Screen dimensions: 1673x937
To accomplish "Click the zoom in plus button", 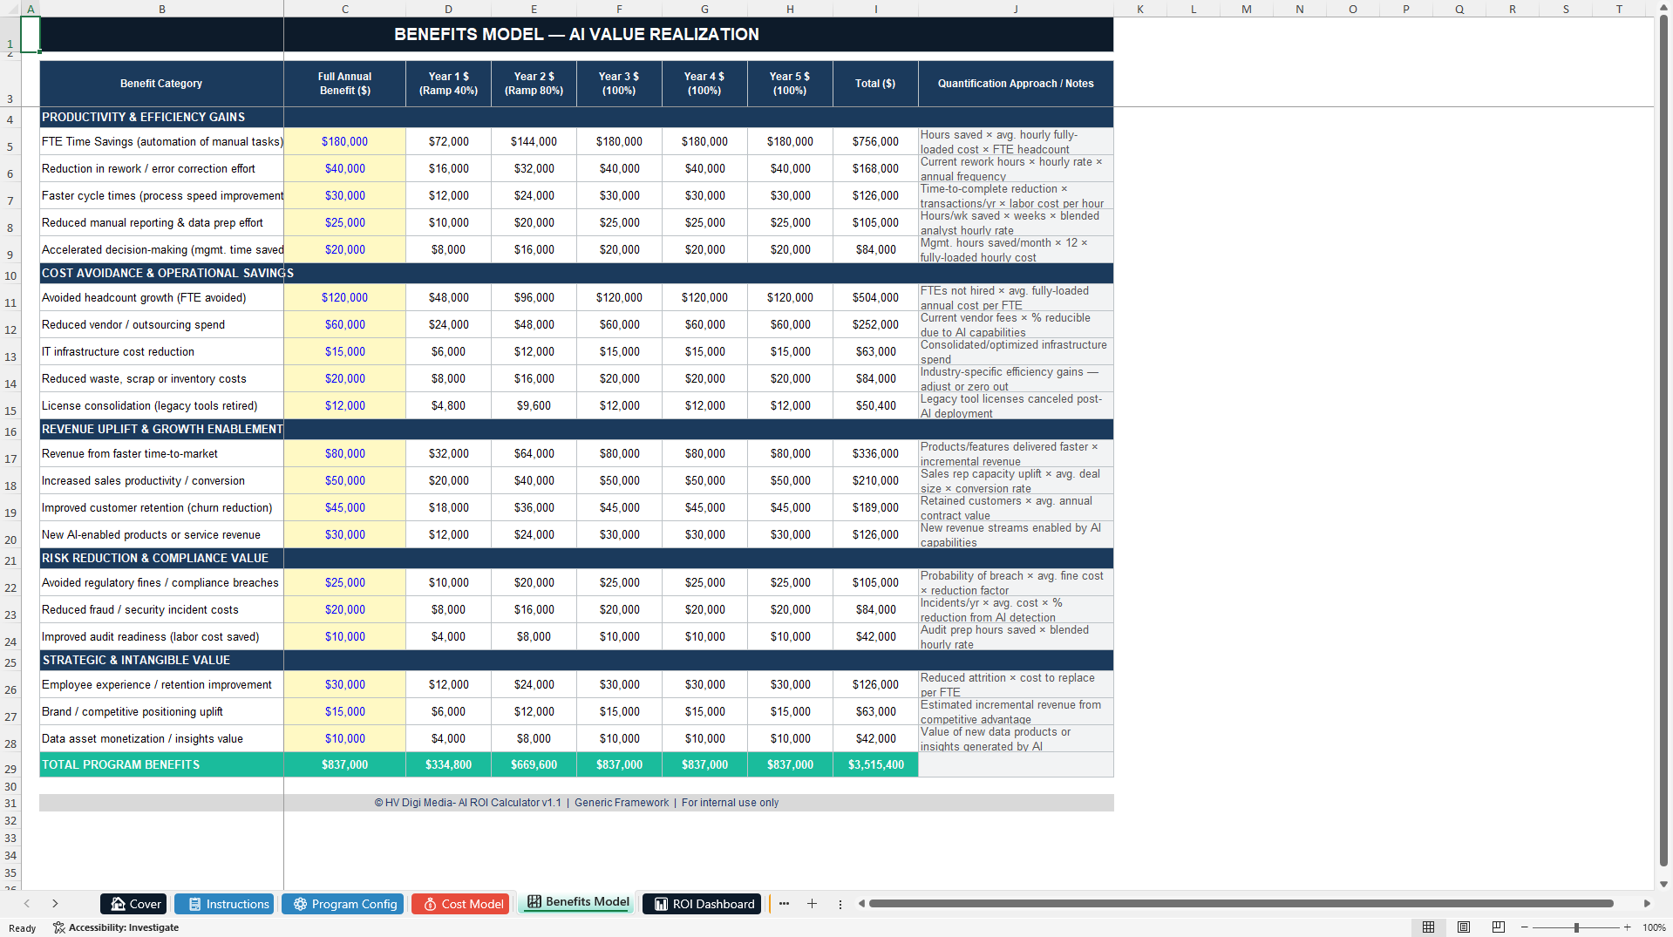I will point(1627,927).
